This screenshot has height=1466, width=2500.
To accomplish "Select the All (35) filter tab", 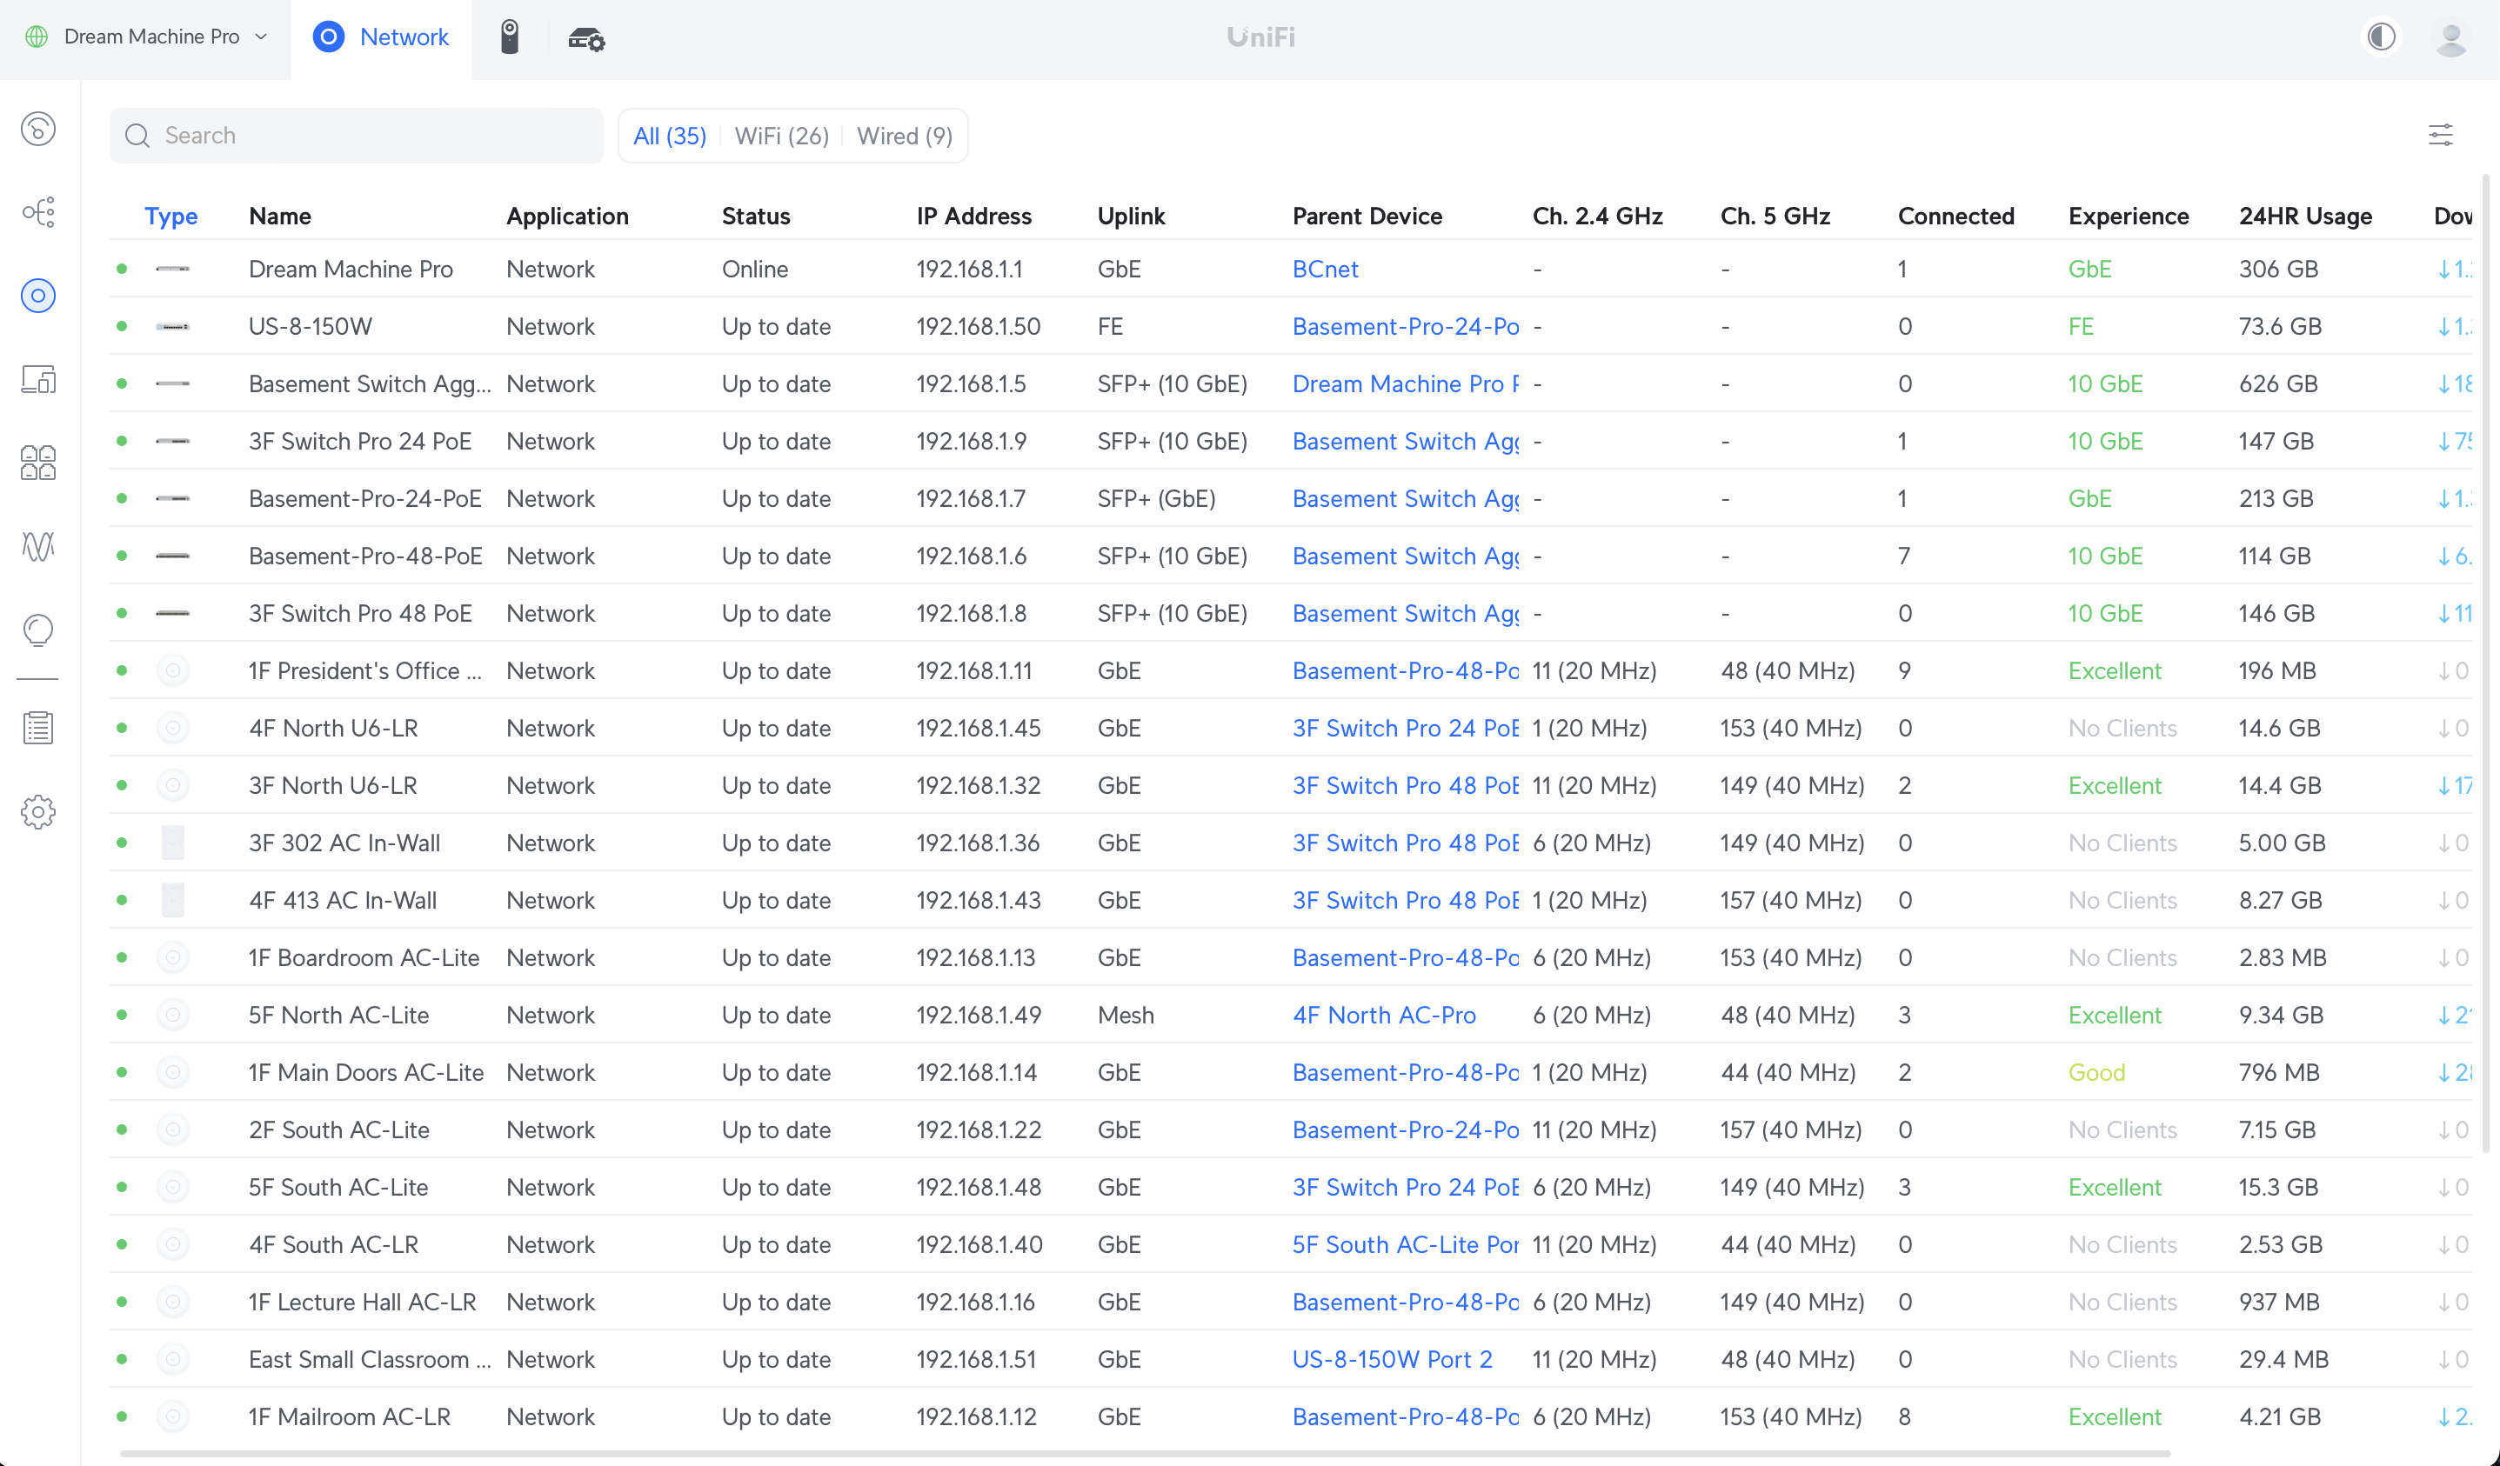I will click(670, 136).
